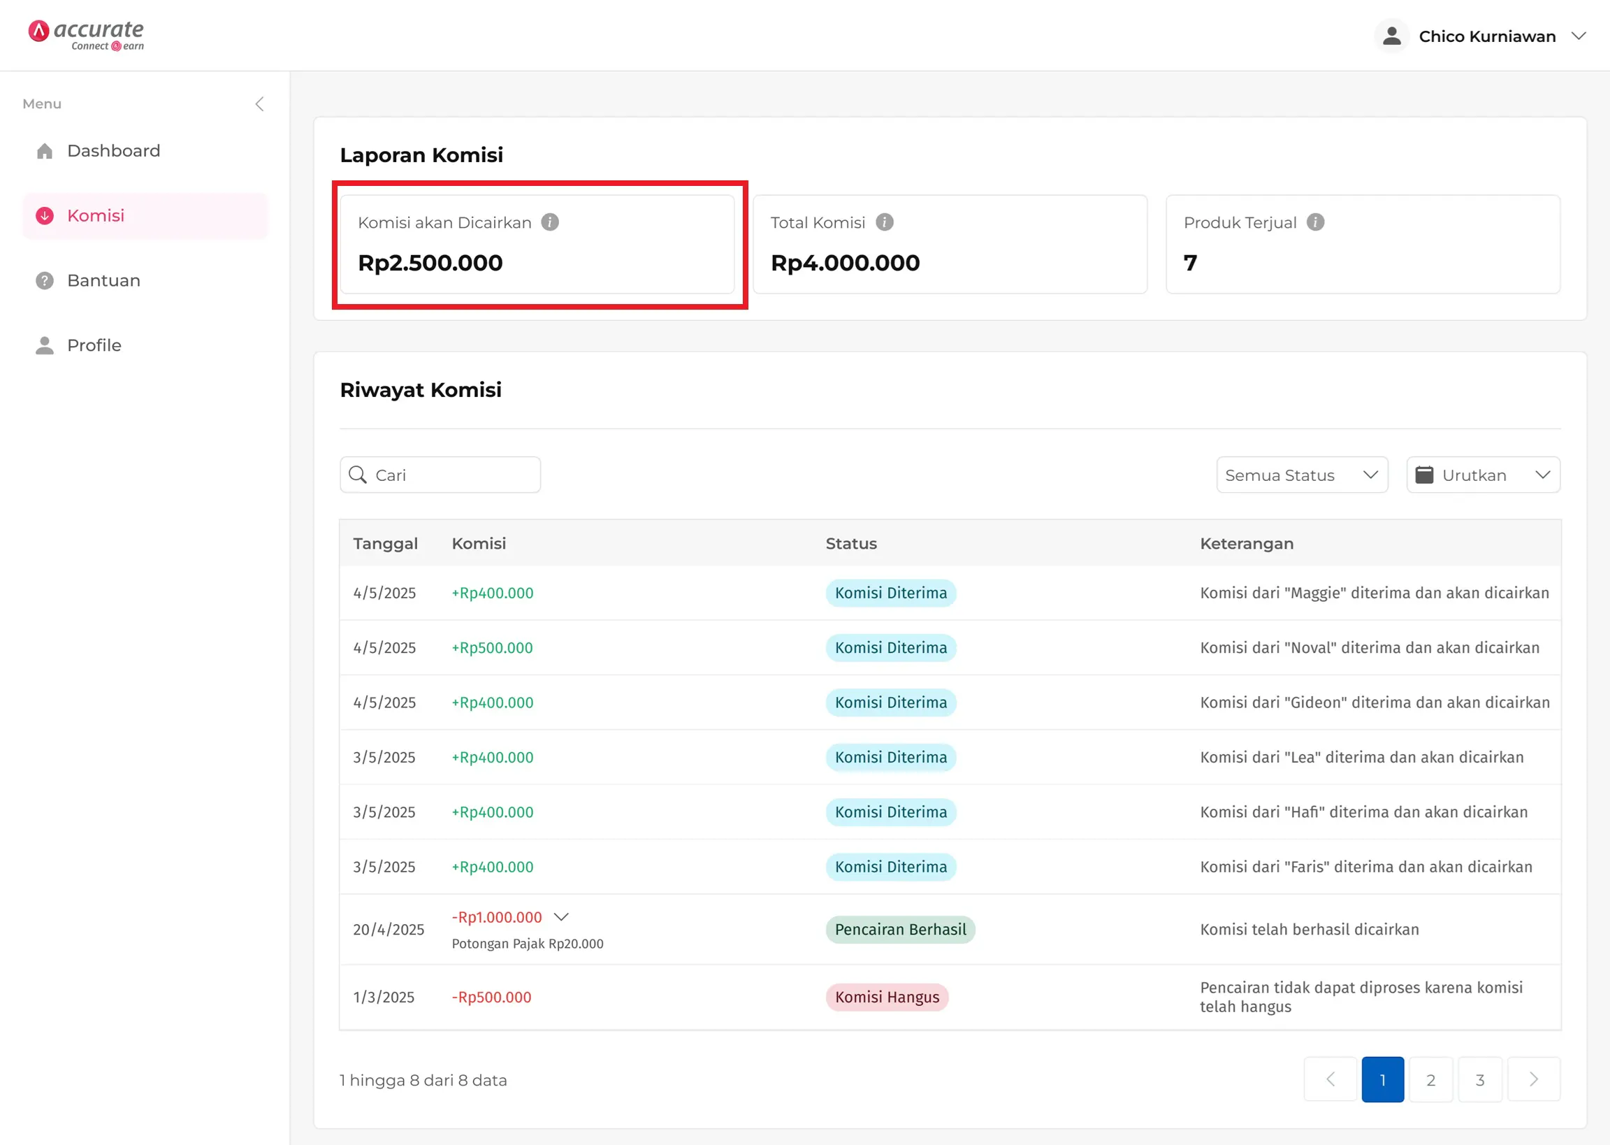Click the search magnifier icon
Viewport: 1610px width, 1145px height.
click(x=358, y=475)
